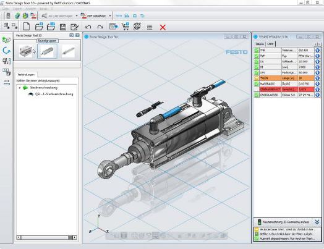Click the shopping cart icon

(126, 27)
